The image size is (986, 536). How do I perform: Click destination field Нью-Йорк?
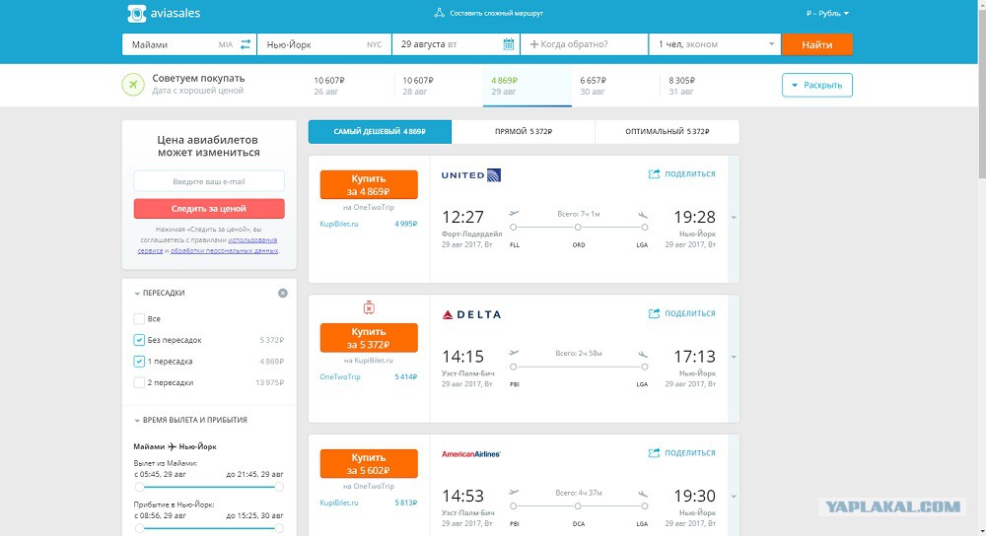324,44
